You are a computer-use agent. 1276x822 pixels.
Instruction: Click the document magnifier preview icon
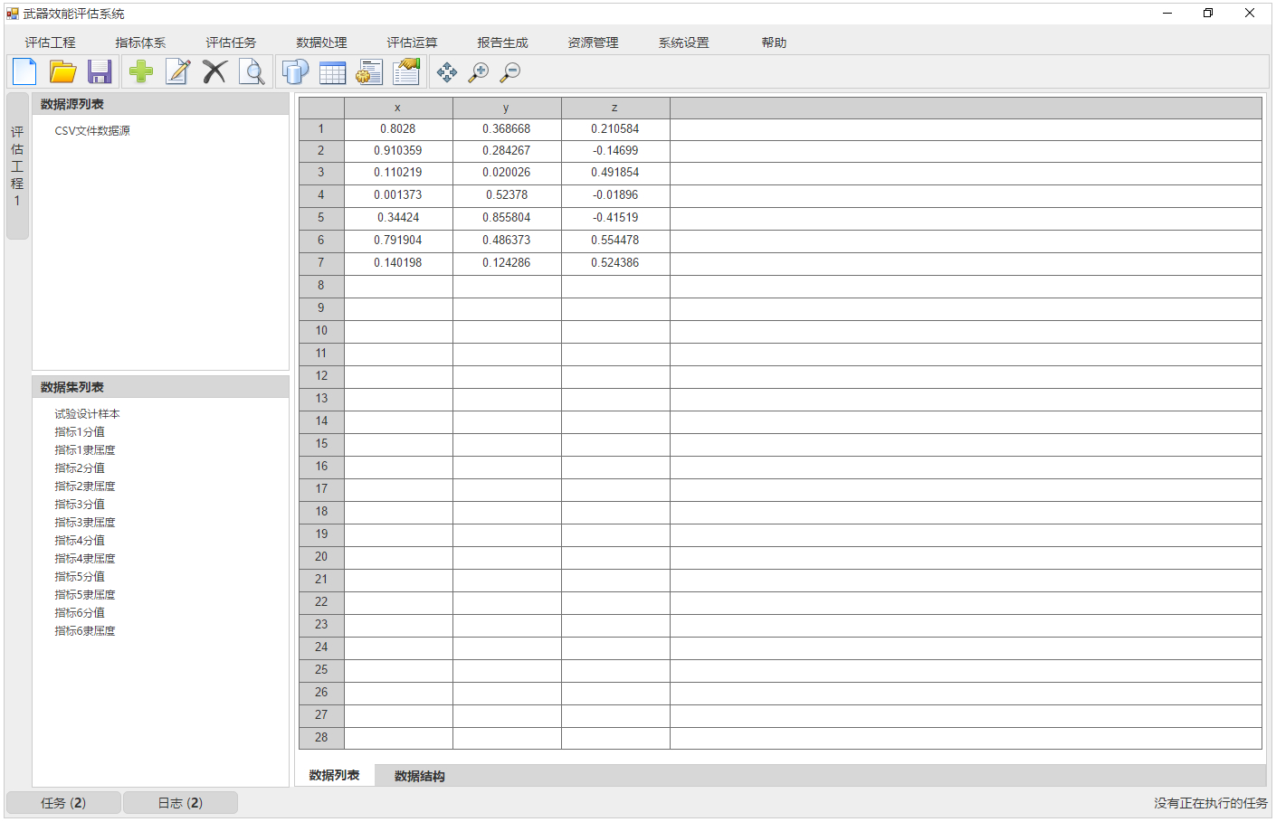pos(252,71)
